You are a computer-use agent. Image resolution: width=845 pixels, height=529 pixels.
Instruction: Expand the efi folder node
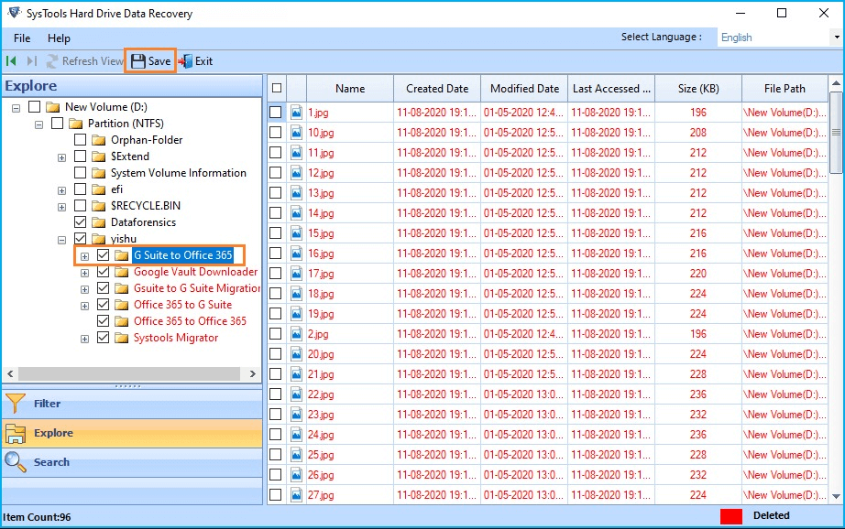pyautogui.click(x=62, y=190)
